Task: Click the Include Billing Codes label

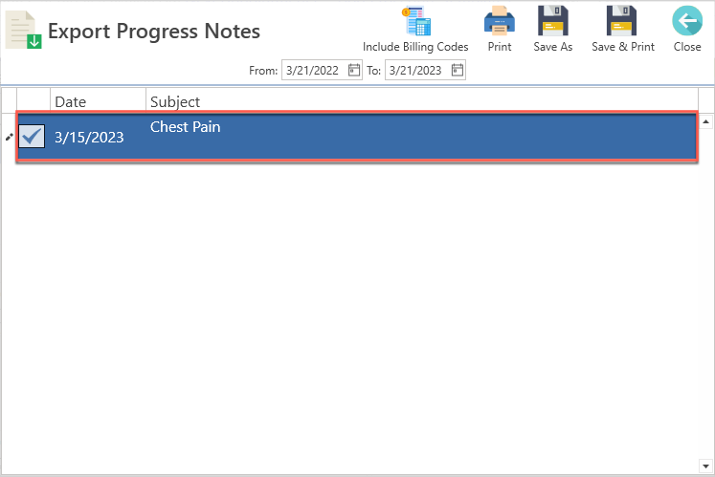Action: click(x=415, y=47)
